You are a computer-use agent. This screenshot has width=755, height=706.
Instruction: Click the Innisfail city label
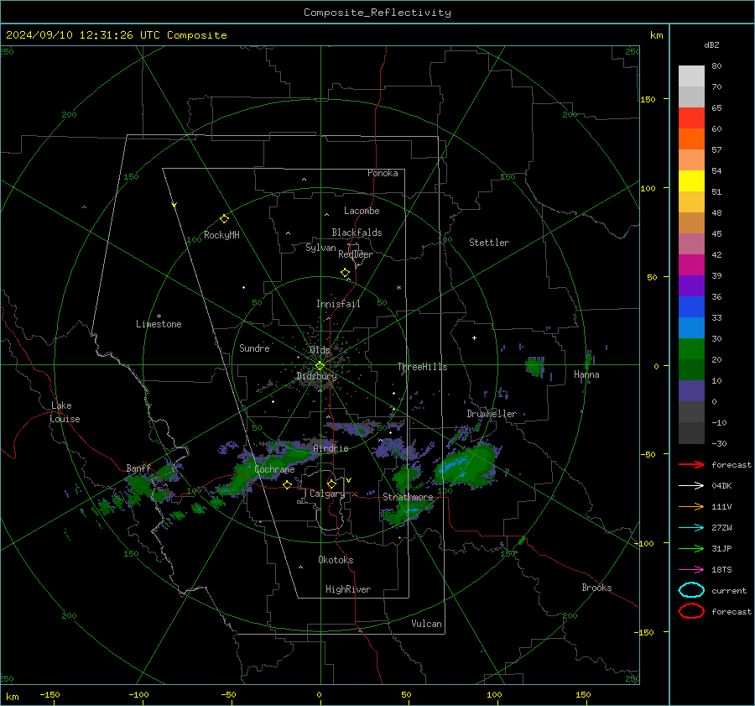pyautogui.click(x=338, y=304)
